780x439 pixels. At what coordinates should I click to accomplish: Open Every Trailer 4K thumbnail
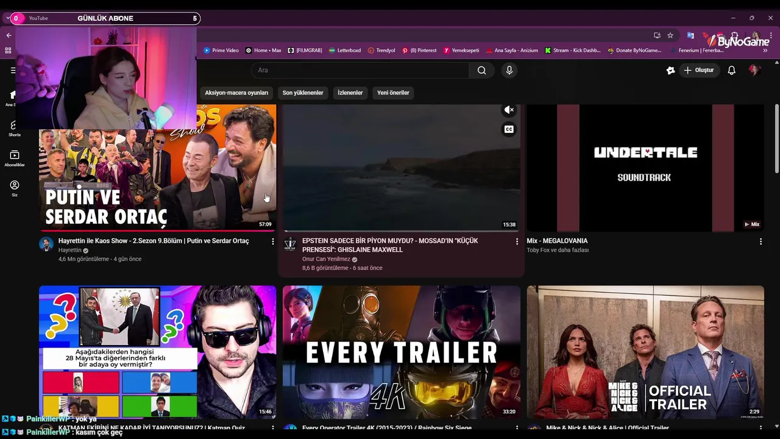pyautogui.click(x=402, y=352)
